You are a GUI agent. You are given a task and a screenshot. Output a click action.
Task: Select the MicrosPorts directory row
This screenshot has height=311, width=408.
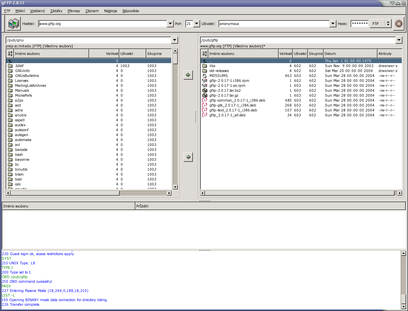coord(89,95)
